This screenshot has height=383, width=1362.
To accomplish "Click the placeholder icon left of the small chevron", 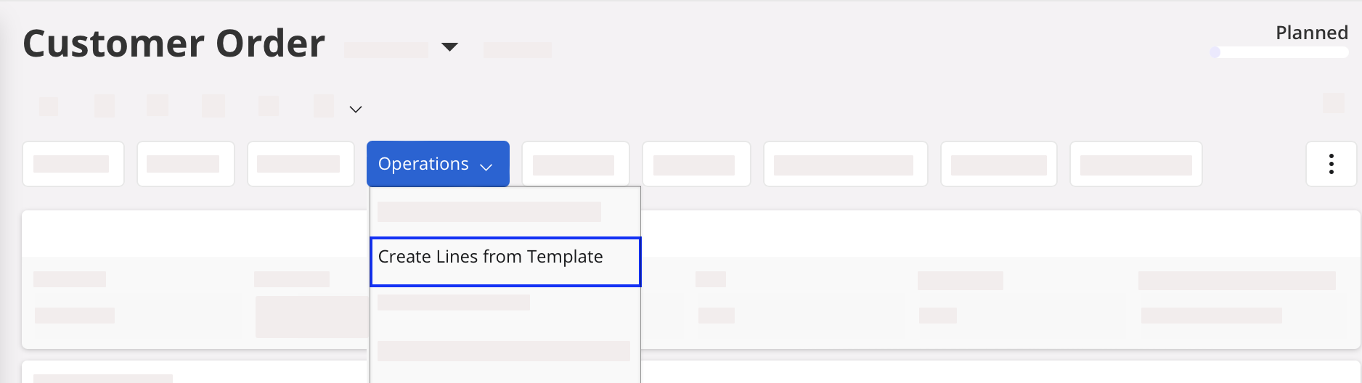I will click(324, 106).
